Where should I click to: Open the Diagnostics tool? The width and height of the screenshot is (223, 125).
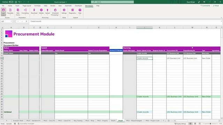tap(72, 11)
